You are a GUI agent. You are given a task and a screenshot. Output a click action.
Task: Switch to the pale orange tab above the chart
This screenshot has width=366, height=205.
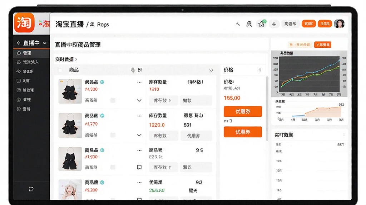[300, 44]
